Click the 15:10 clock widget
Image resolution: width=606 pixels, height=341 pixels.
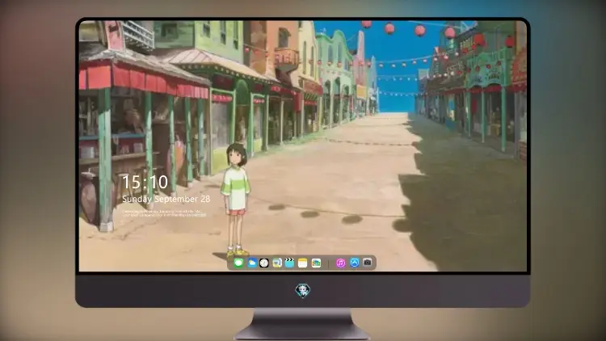click(145, 182)
